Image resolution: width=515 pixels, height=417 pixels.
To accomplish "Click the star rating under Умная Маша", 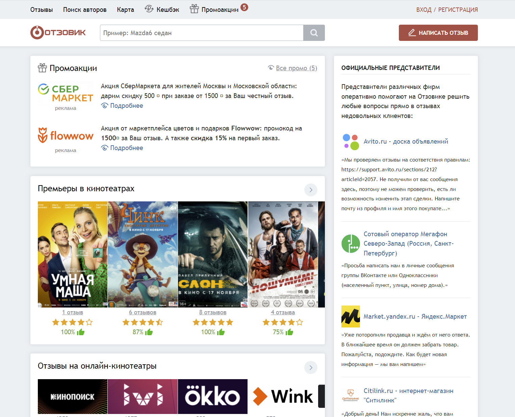I will [x=73, y=322].
